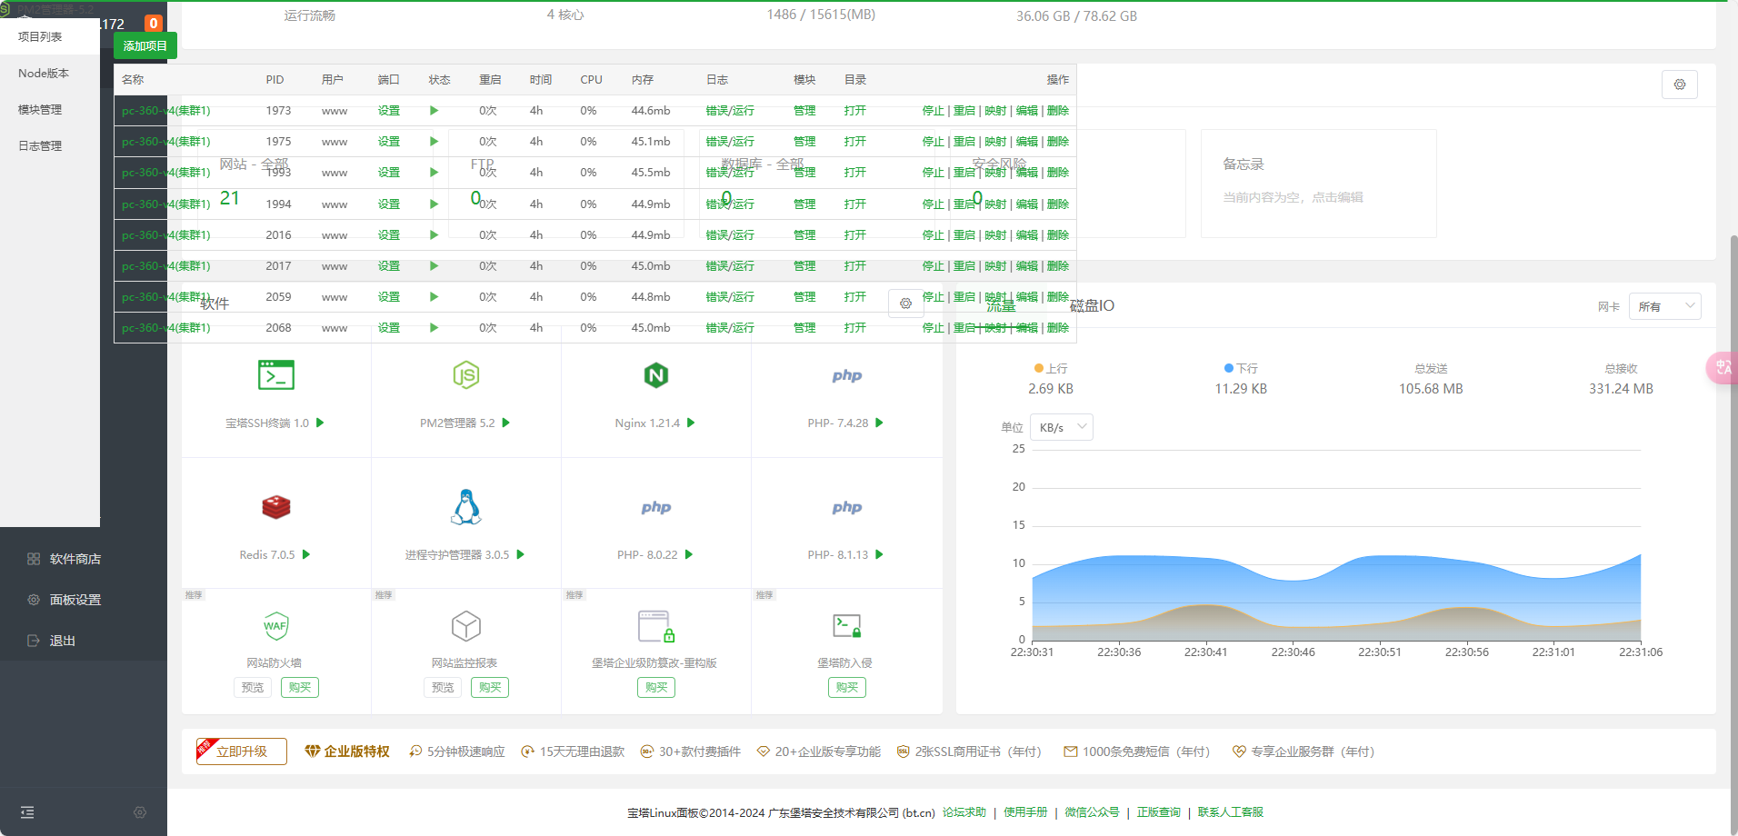Click 编辑 for process PID 1994
Screen dimensions: 1738x836
[x=1027, y=204]
